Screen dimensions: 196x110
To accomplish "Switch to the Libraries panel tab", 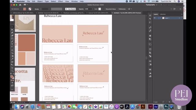I will coord(163,14).
